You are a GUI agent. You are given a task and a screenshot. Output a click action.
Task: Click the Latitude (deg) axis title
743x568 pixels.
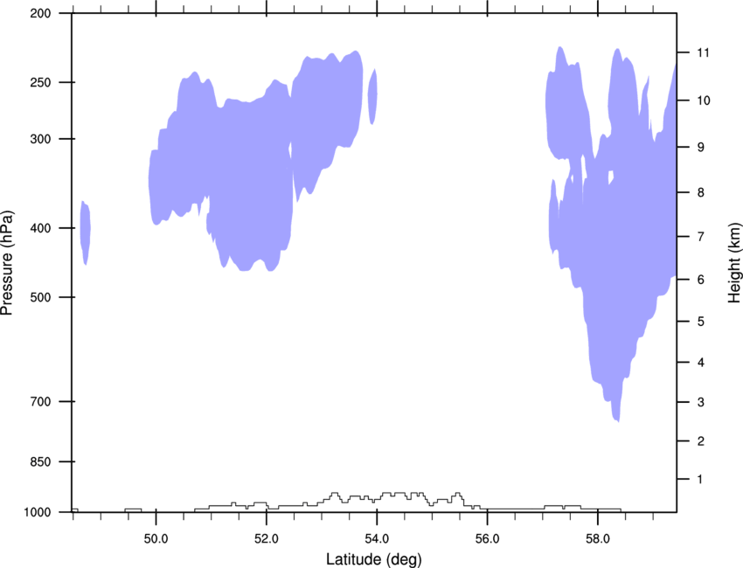tap(373, 559)
